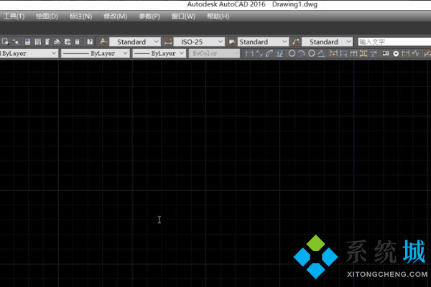Click the Dimension Style icon
431x287 pixels.
tap(168, 42)
